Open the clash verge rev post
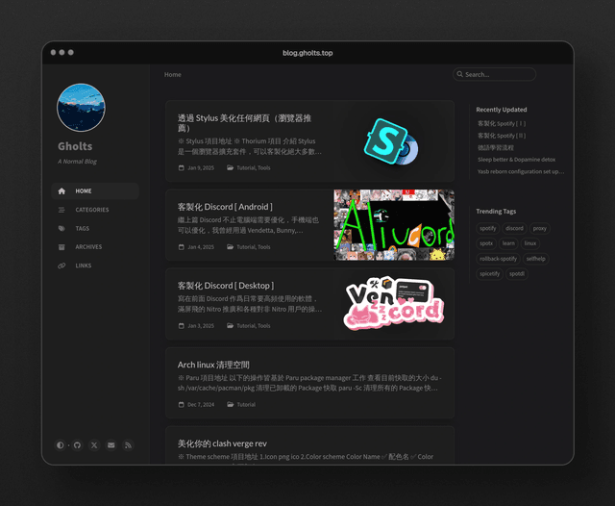The width and height of the screenshot is (615, 506). [x=222, y=443]
